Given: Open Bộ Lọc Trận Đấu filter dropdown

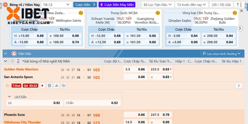Looking at the screenshot, I should tap(158, 5).
